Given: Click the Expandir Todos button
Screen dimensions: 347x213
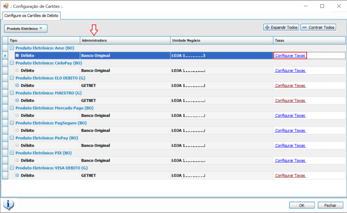Looking at the screenshot, I should (x=281, y=27).
